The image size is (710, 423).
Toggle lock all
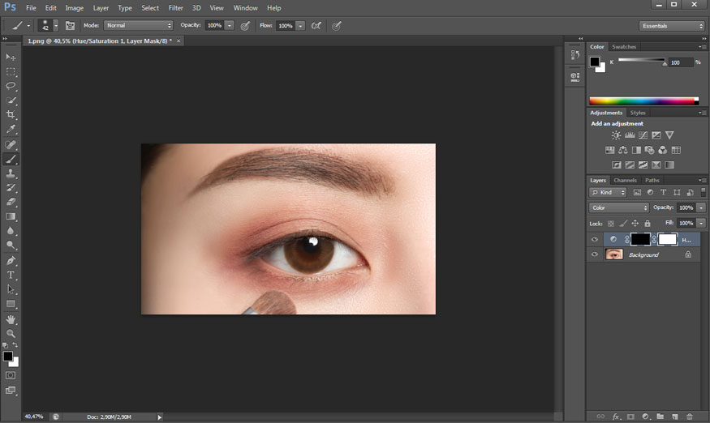[x=648, y=223]
